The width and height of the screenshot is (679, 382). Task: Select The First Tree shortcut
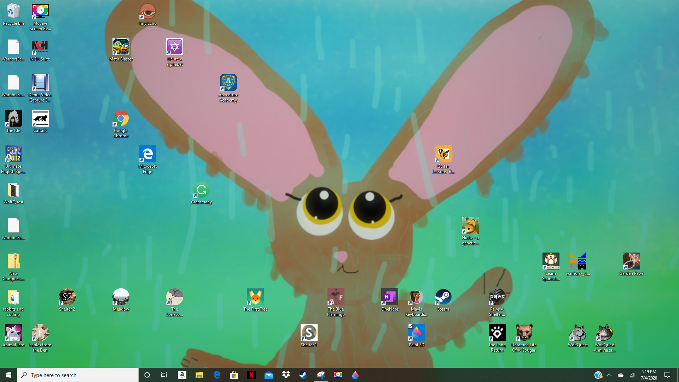(x=255, y=297)
